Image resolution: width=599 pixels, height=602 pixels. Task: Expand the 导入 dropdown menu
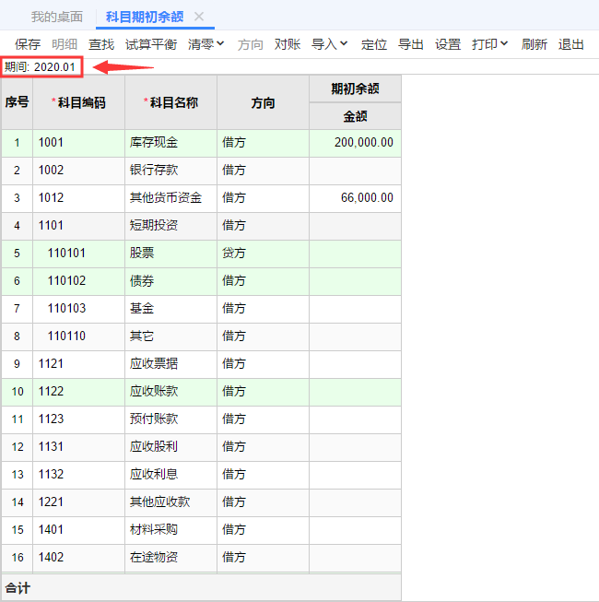pos(330,44)
